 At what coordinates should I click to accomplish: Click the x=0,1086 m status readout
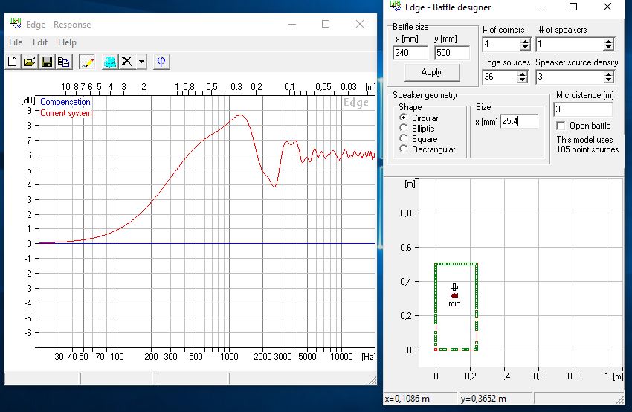point(407,399)
